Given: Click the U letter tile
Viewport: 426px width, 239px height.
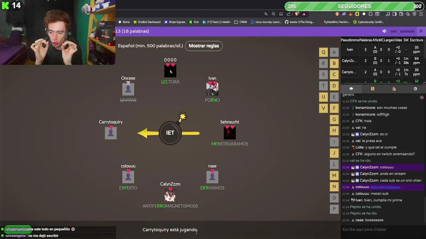Looking at the screenshot, I should [323, 97].
